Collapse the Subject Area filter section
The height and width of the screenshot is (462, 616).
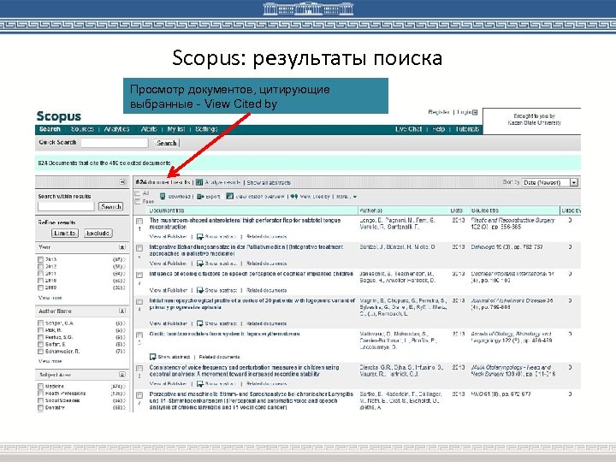point(122,375)
